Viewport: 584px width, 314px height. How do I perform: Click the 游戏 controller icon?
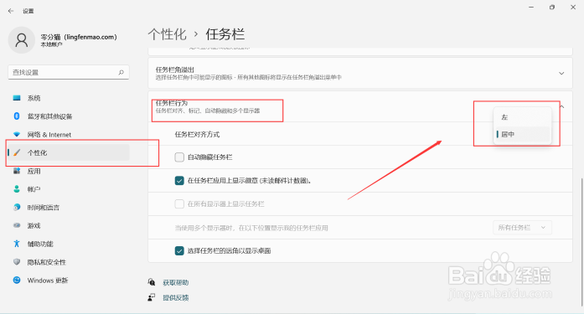[x=17, y=225]
